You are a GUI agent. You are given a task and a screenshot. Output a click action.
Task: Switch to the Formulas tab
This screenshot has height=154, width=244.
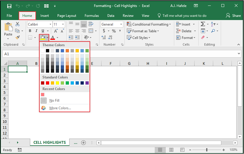coord(92,16)
